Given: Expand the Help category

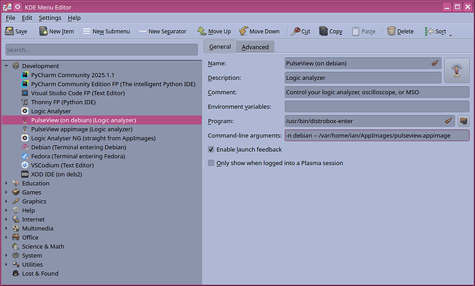Looking at the screenshot, I should [x=6, y=210].
